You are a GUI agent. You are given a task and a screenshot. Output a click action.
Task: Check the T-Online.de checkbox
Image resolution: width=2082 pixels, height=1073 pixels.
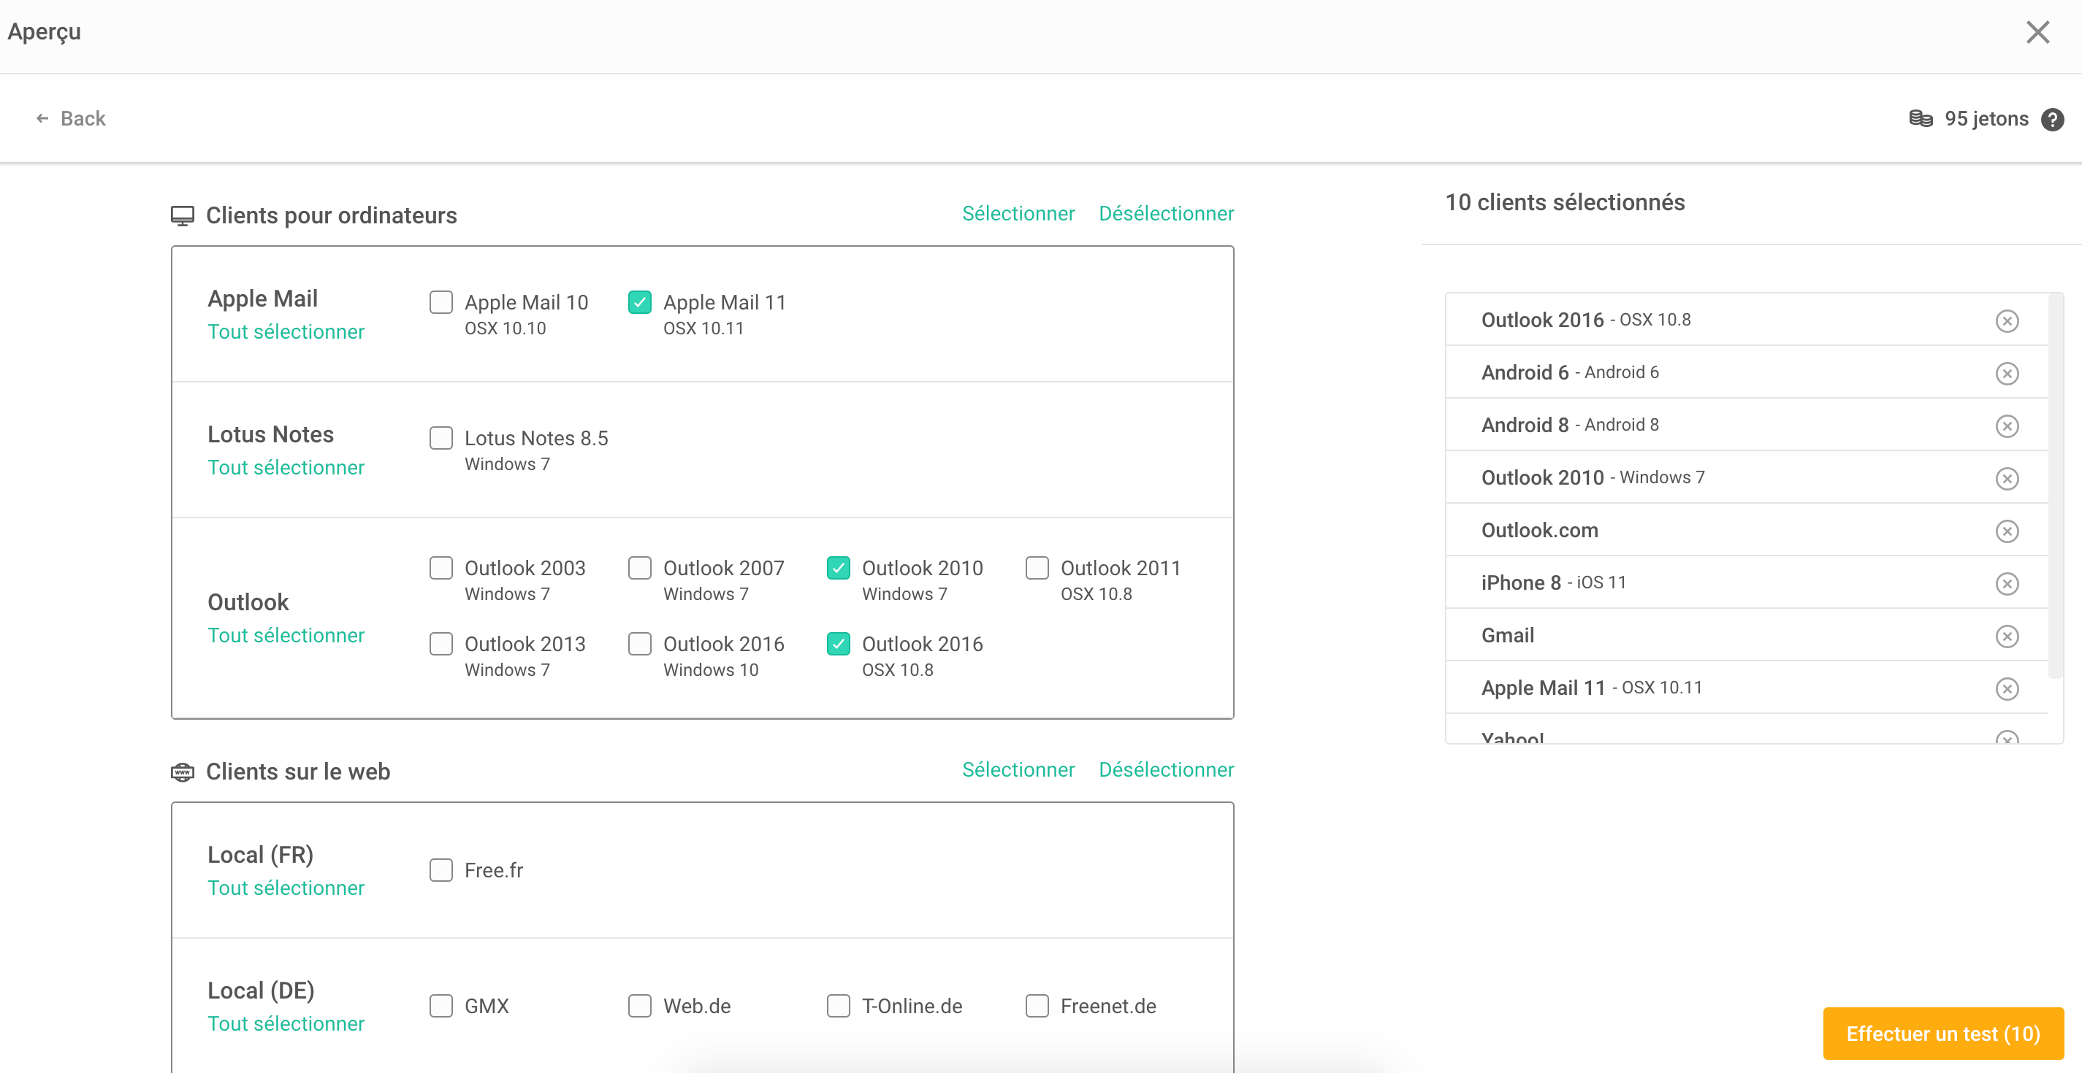click(x=838, y=1005)
